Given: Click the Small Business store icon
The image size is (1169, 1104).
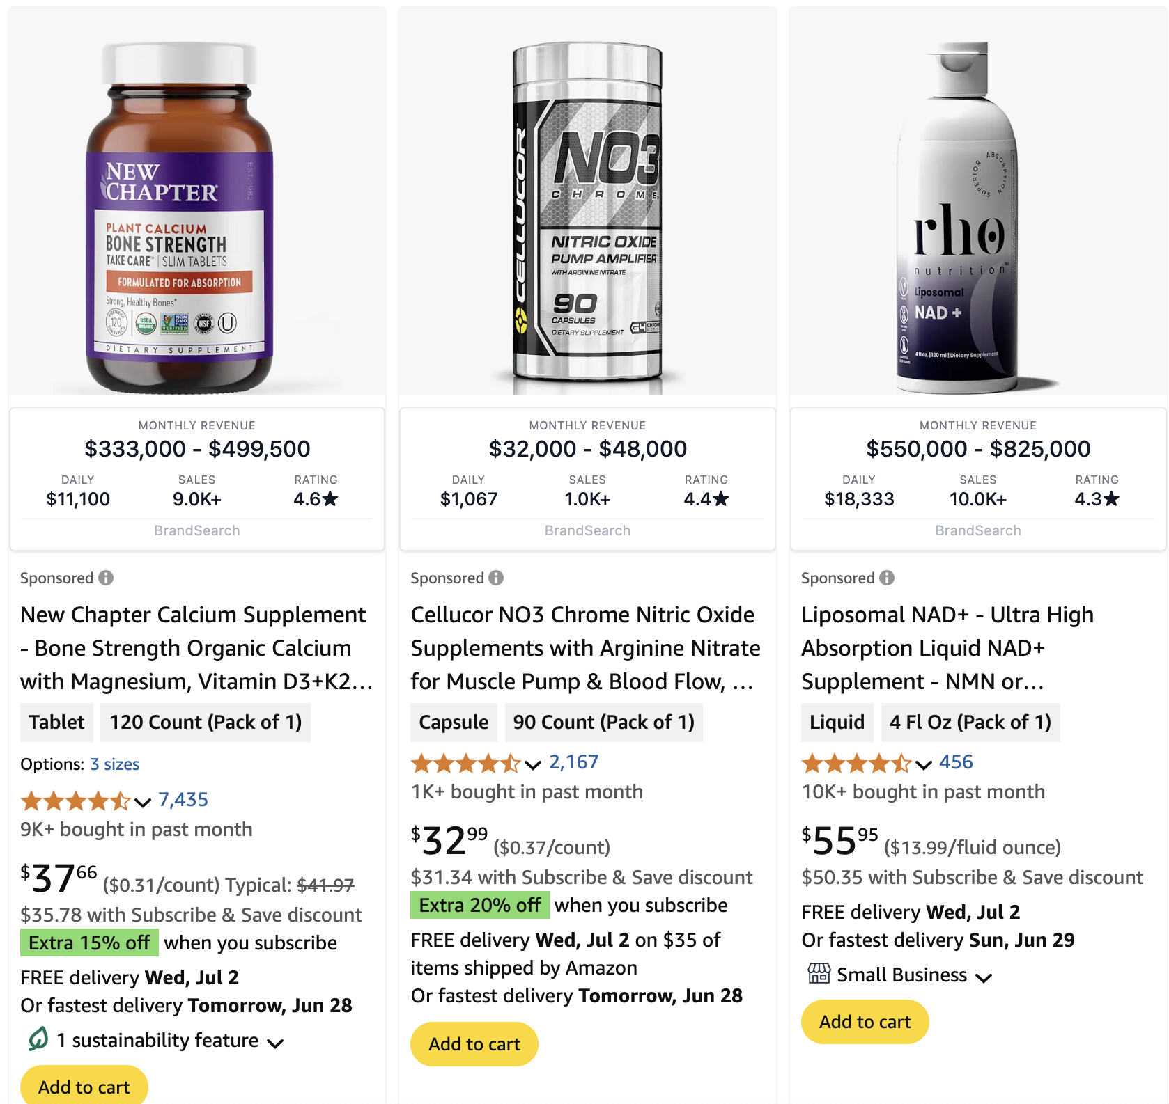Looking at the screenshot, I should click(819, 974).
